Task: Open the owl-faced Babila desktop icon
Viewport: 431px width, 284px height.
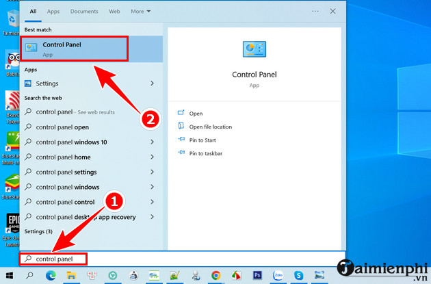Action: click(x=12, y=64)
